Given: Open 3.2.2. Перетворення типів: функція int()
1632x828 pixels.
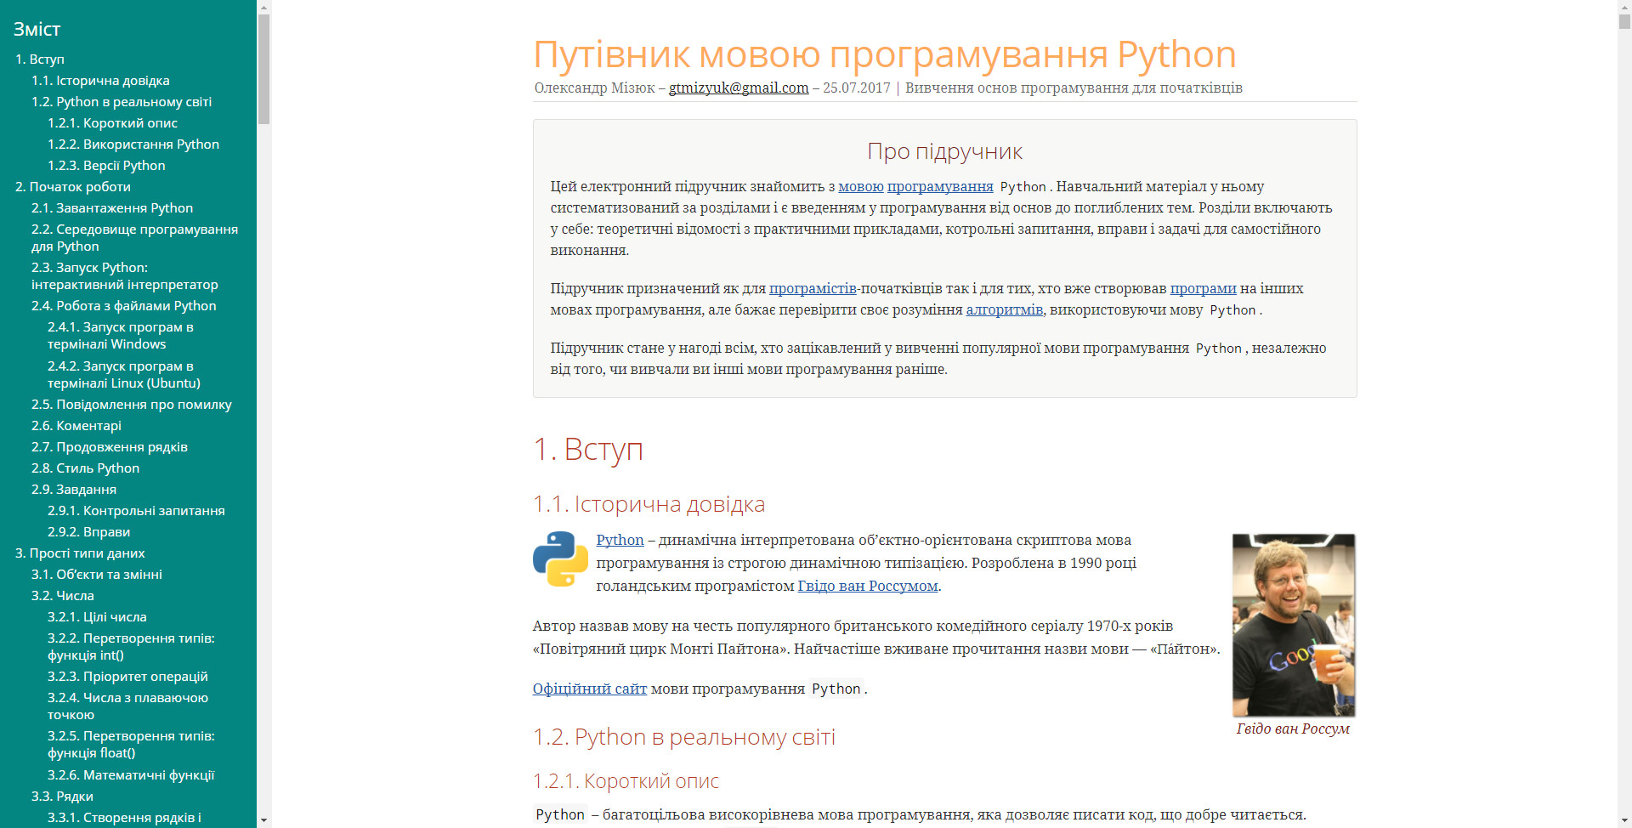Looking at the screenshot, I should [131, 647].
